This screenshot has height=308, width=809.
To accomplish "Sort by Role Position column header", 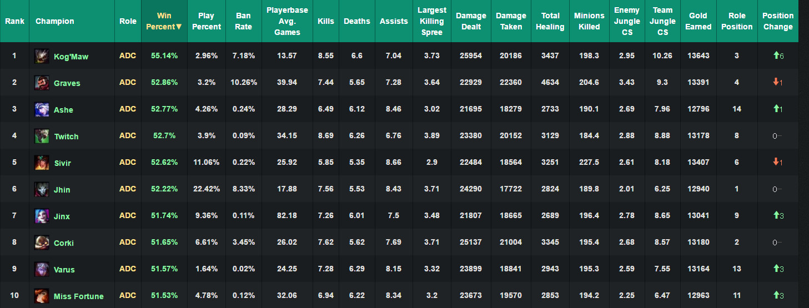I will (x=737, y=21).
